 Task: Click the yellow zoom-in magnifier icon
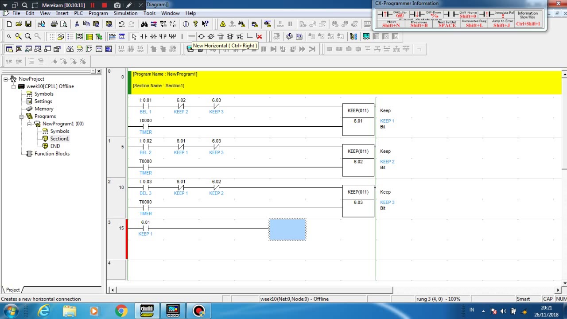(x=18, y=36)
